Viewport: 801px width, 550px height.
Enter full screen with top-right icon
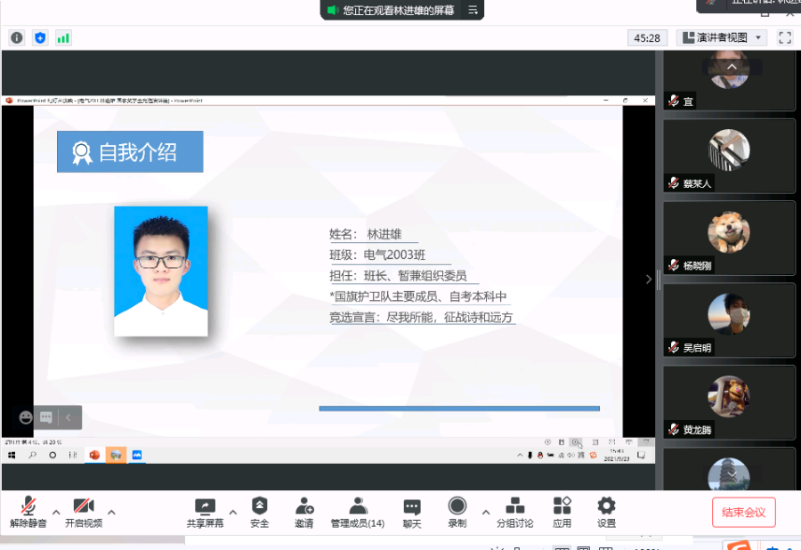(x=785, y=37)
